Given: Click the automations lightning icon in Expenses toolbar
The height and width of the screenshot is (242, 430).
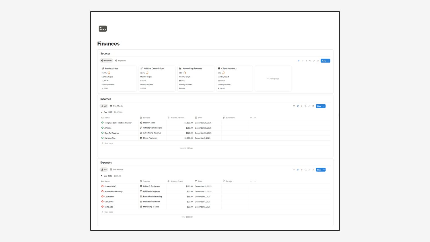Looking at the screenshot, I should coord(302,170).
